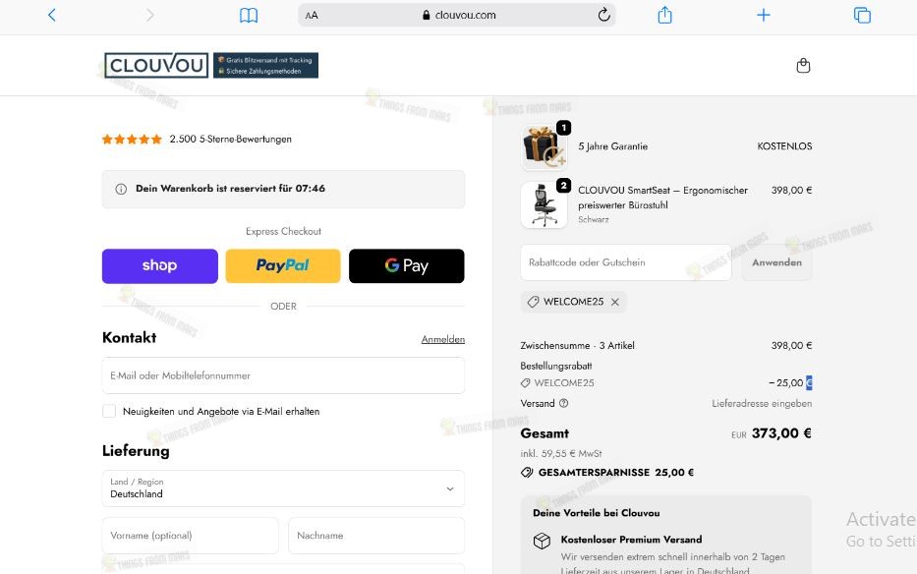This screenshot has height=574, width=917.
Task: Open the shopping bag cart icon
Action: [804, 66]
